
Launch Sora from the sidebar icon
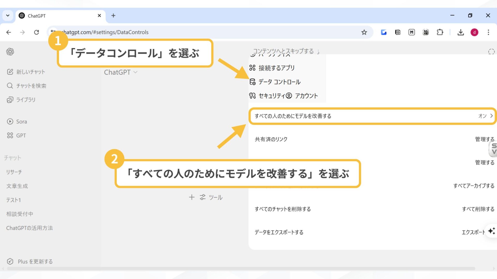tap(10, 121)
